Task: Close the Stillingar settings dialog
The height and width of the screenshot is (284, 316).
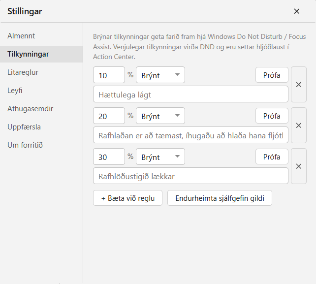Action: pos(296,11)
